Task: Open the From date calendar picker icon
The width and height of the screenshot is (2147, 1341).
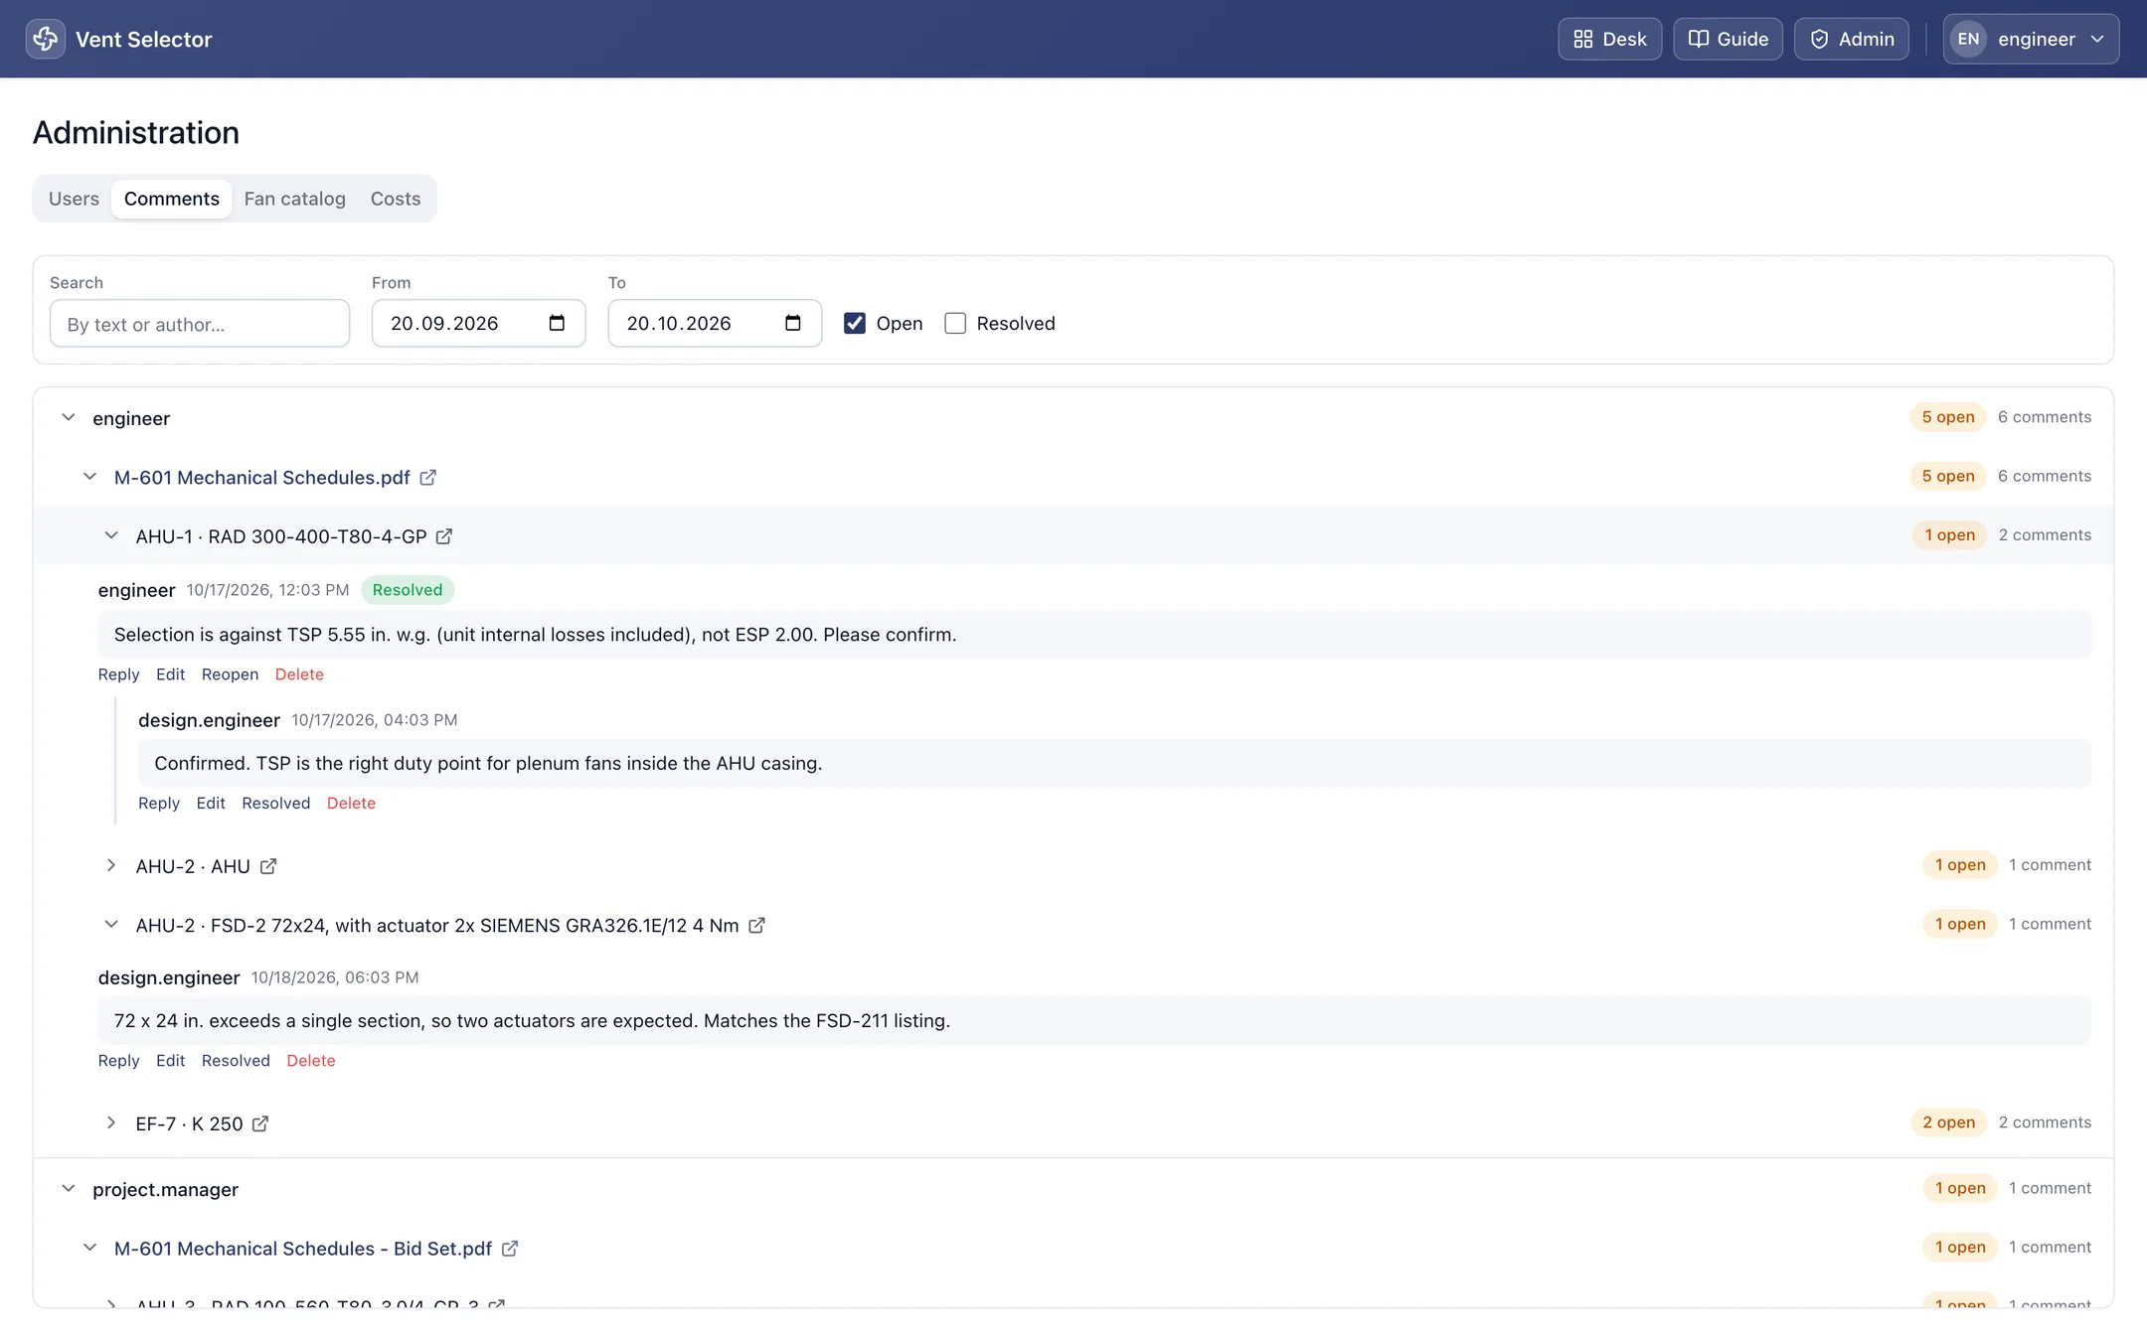Action: 557,323
